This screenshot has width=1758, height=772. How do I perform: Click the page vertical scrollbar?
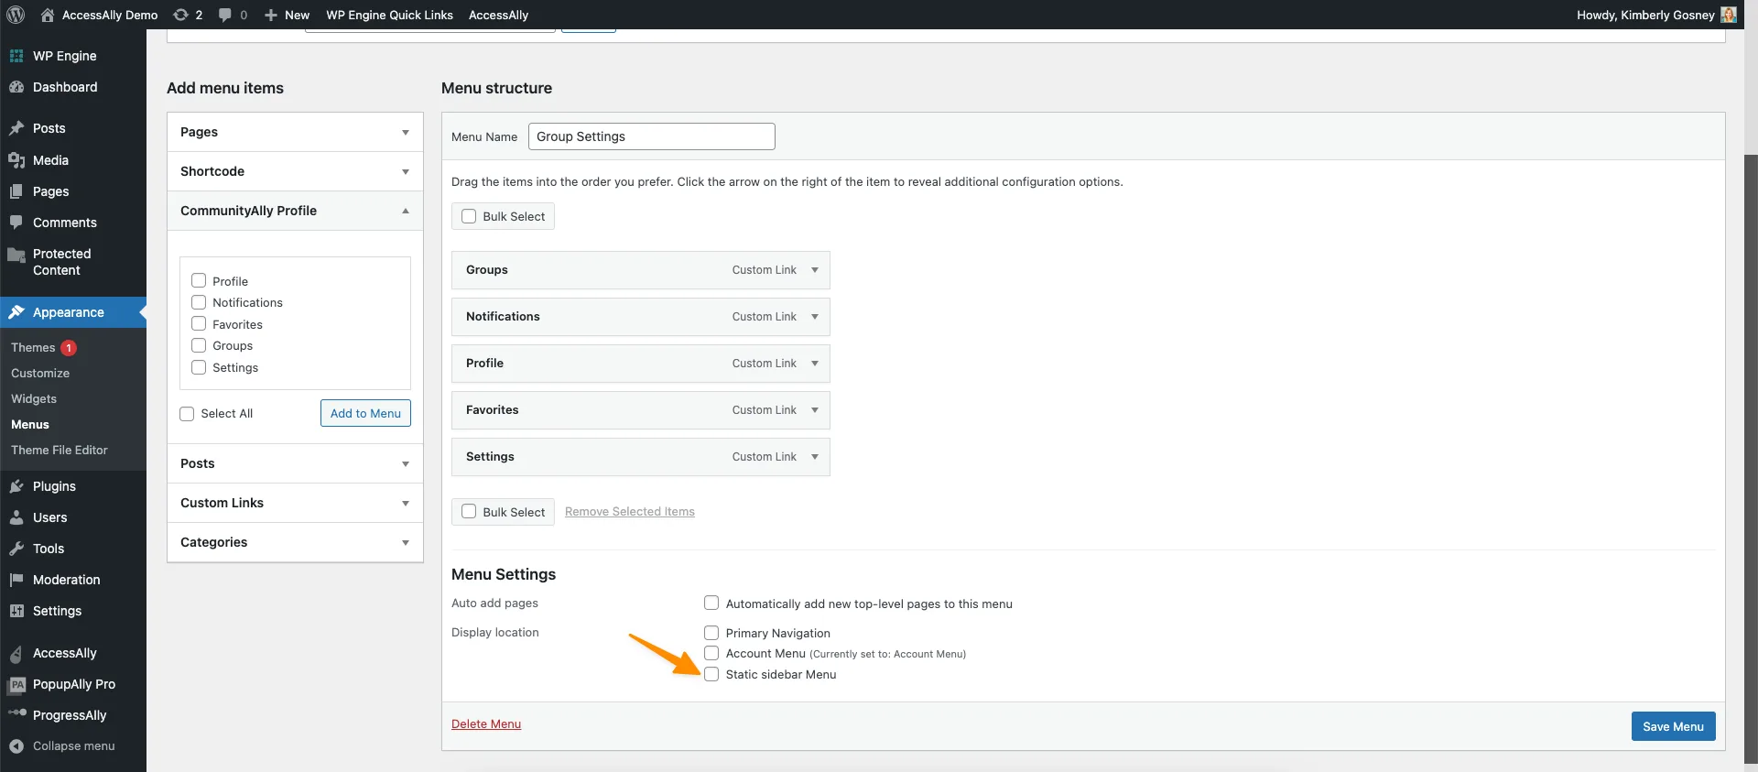[1751, 458]
